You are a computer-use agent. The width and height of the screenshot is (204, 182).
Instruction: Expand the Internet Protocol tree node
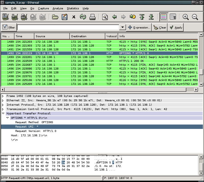(x=3, y=105)
